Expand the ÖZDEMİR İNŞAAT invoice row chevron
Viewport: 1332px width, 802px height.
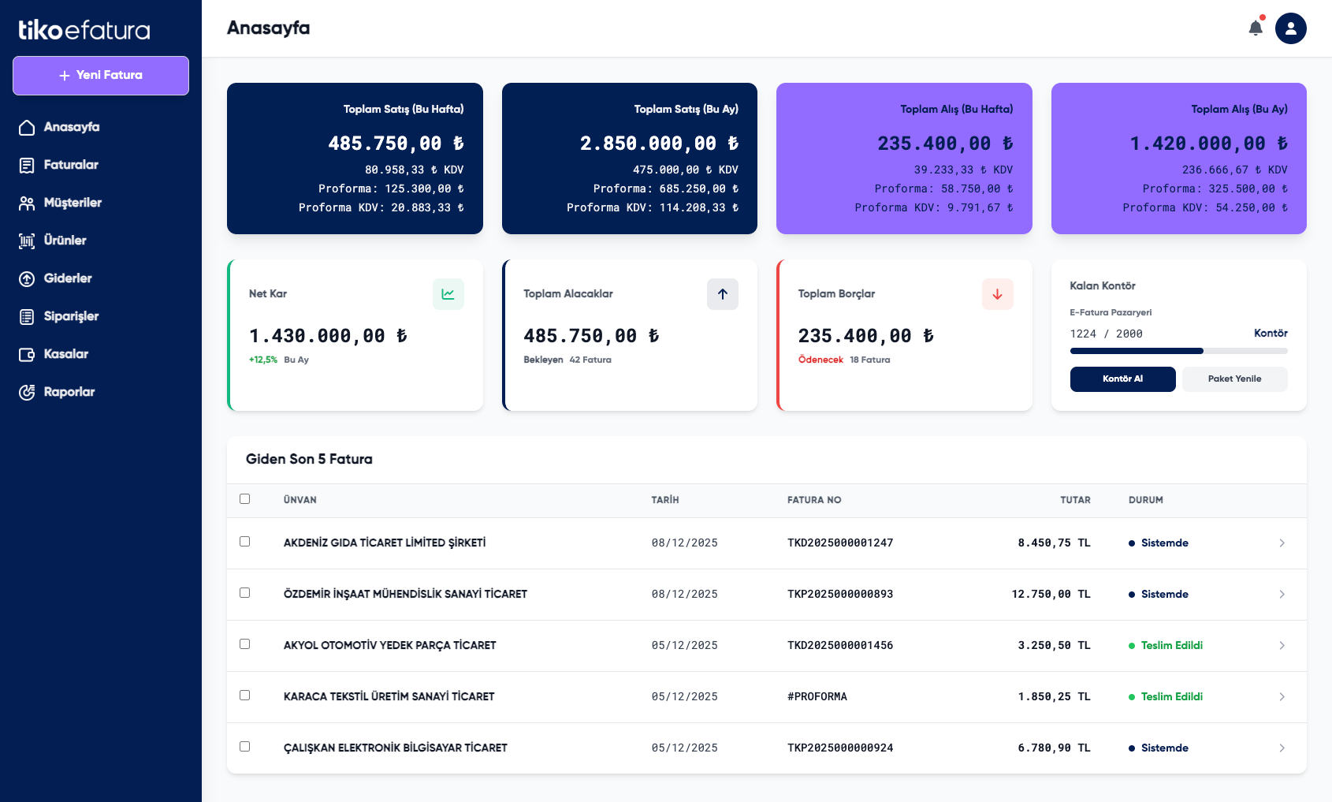point(1282,594)
